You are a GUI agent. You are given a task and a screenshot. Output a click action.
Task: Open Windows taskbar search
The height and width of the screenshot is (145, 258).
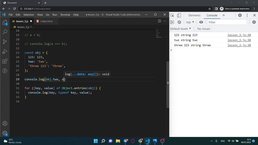103,141
